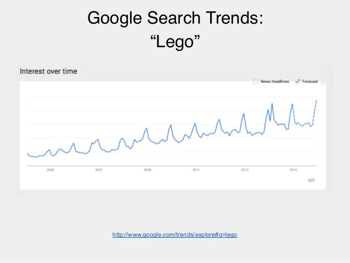
Task: Select the 2015 label on time axis
Action: tap(293, 170)
